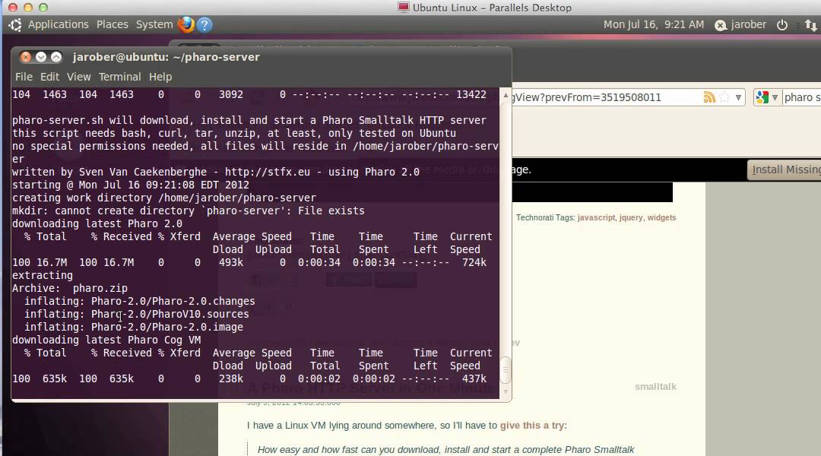Screen dimensions: 821x456
Task: Click 'inflating: Pharo-2.0/Pharo-2.0.image' line
Action: [x=134, y=327]
